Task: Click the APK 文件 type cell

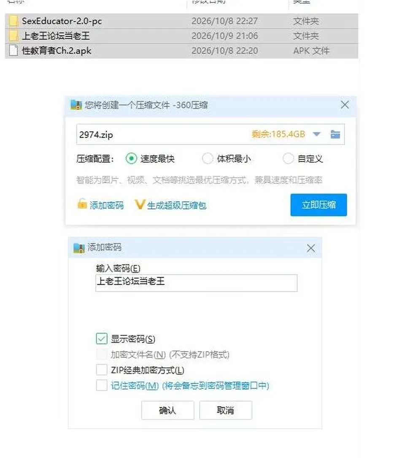Action: (311, 51)
